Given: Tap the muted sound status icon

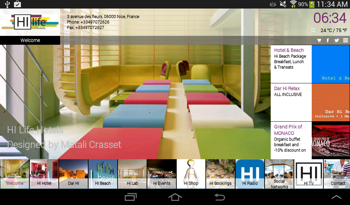Looking at the screenshot, I should point(283,4).
